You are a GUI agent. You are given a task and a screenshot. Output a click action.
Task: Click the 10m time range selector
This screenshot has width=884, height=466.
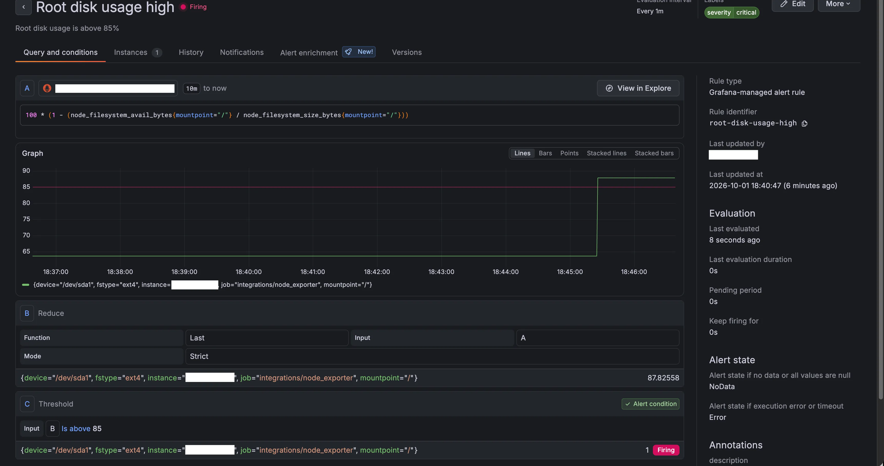click(191, 89)
